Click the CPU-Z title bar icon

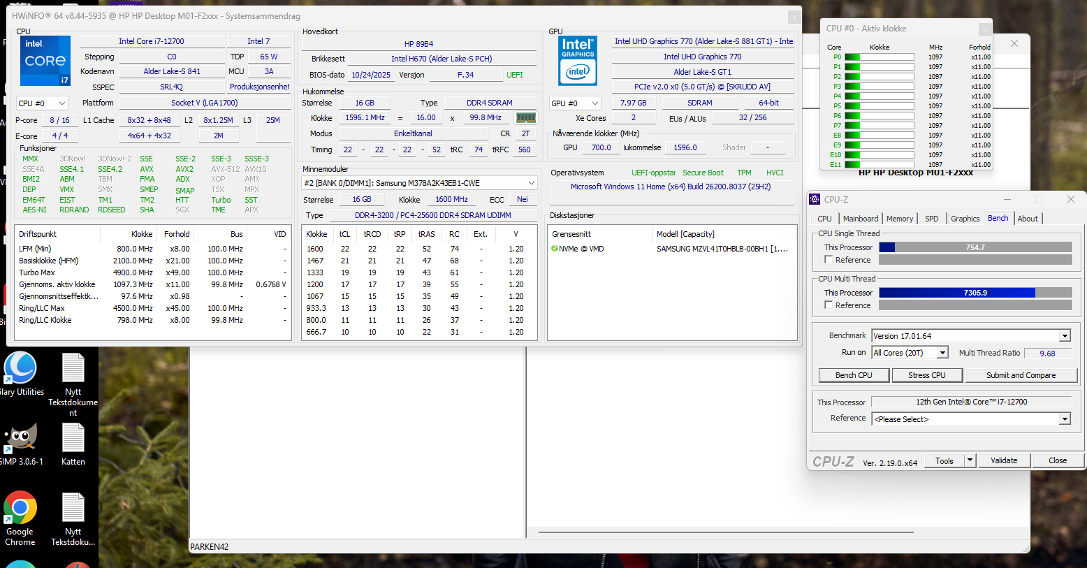pyautogui.click(x=815, y=200)
